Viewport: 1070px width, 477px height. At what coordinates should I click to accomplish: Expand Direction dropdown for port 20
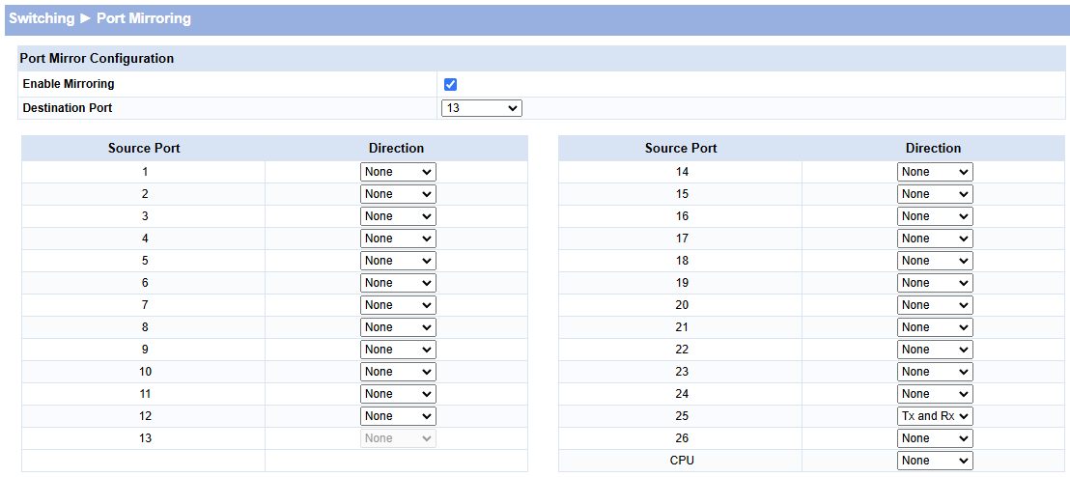(934, 305)
